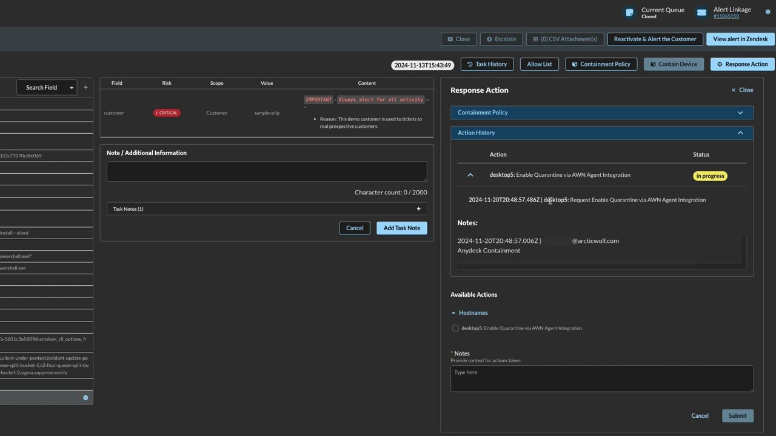The width and height of the screenshot is (776, 436).
Task: Open settings via the gear icon
Action: 768,12
